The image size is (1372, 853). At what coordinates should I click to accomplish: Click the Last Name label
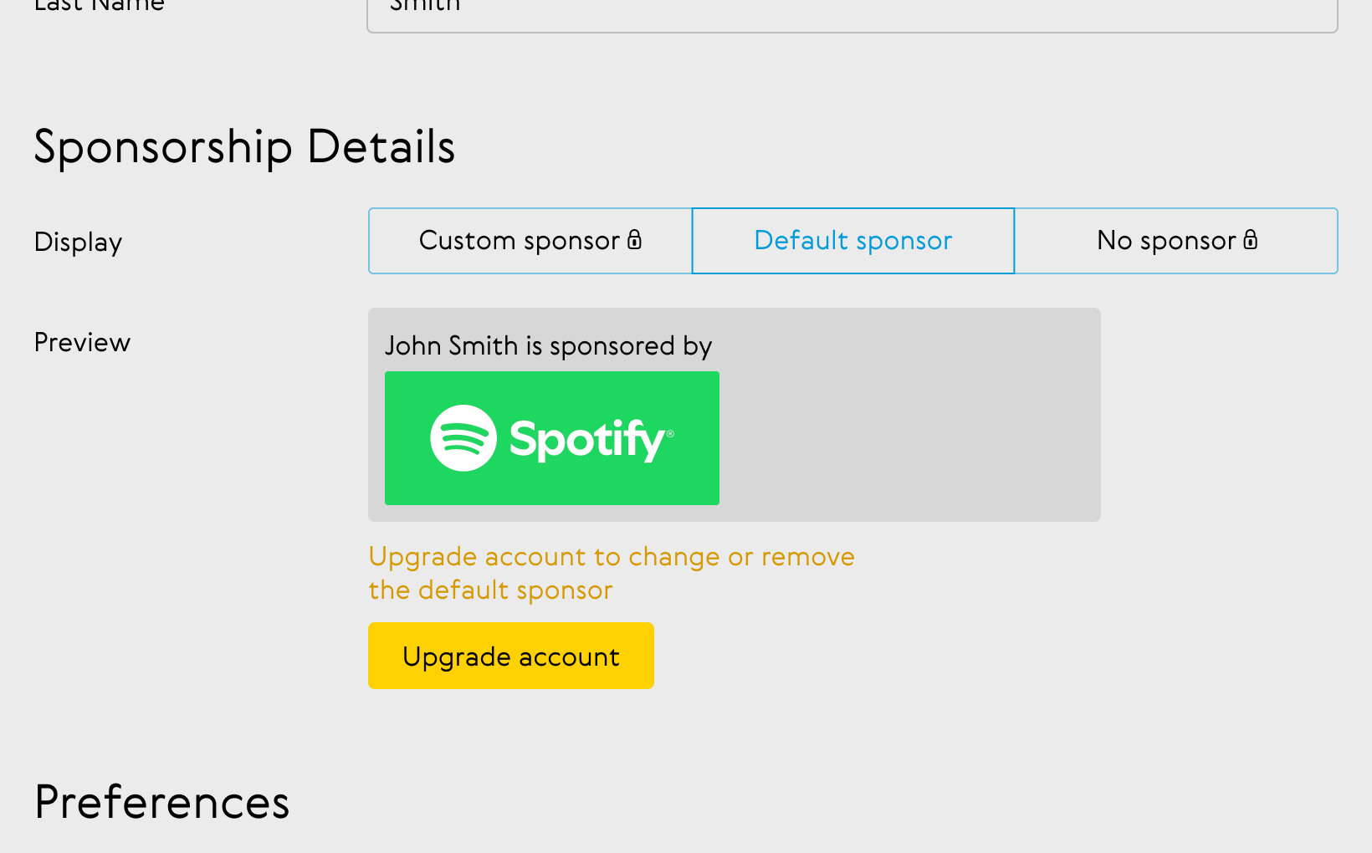coord(99,5)
